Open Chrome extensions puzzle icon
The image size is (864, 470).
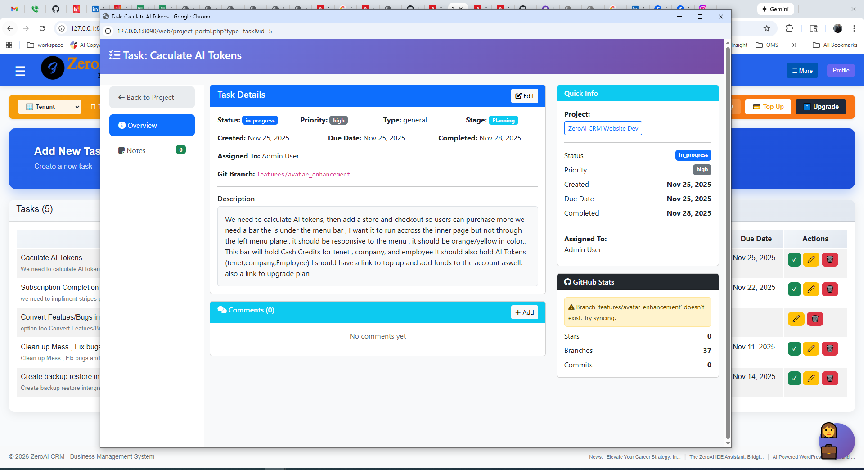[x=789, y=28]
